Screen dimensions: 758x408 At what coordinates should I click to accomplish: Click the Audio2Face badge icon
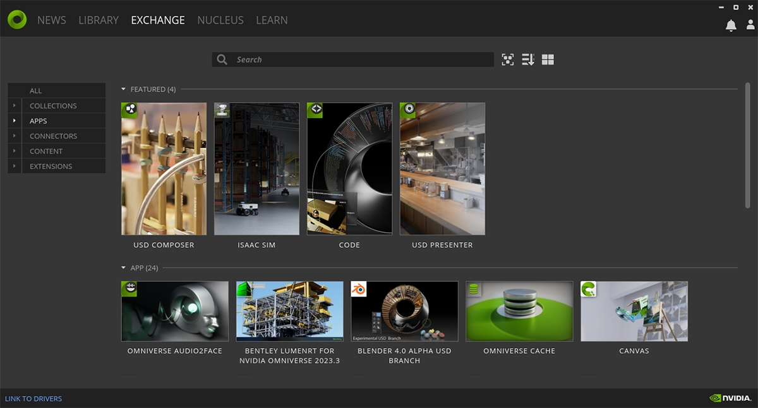point(129,289)
